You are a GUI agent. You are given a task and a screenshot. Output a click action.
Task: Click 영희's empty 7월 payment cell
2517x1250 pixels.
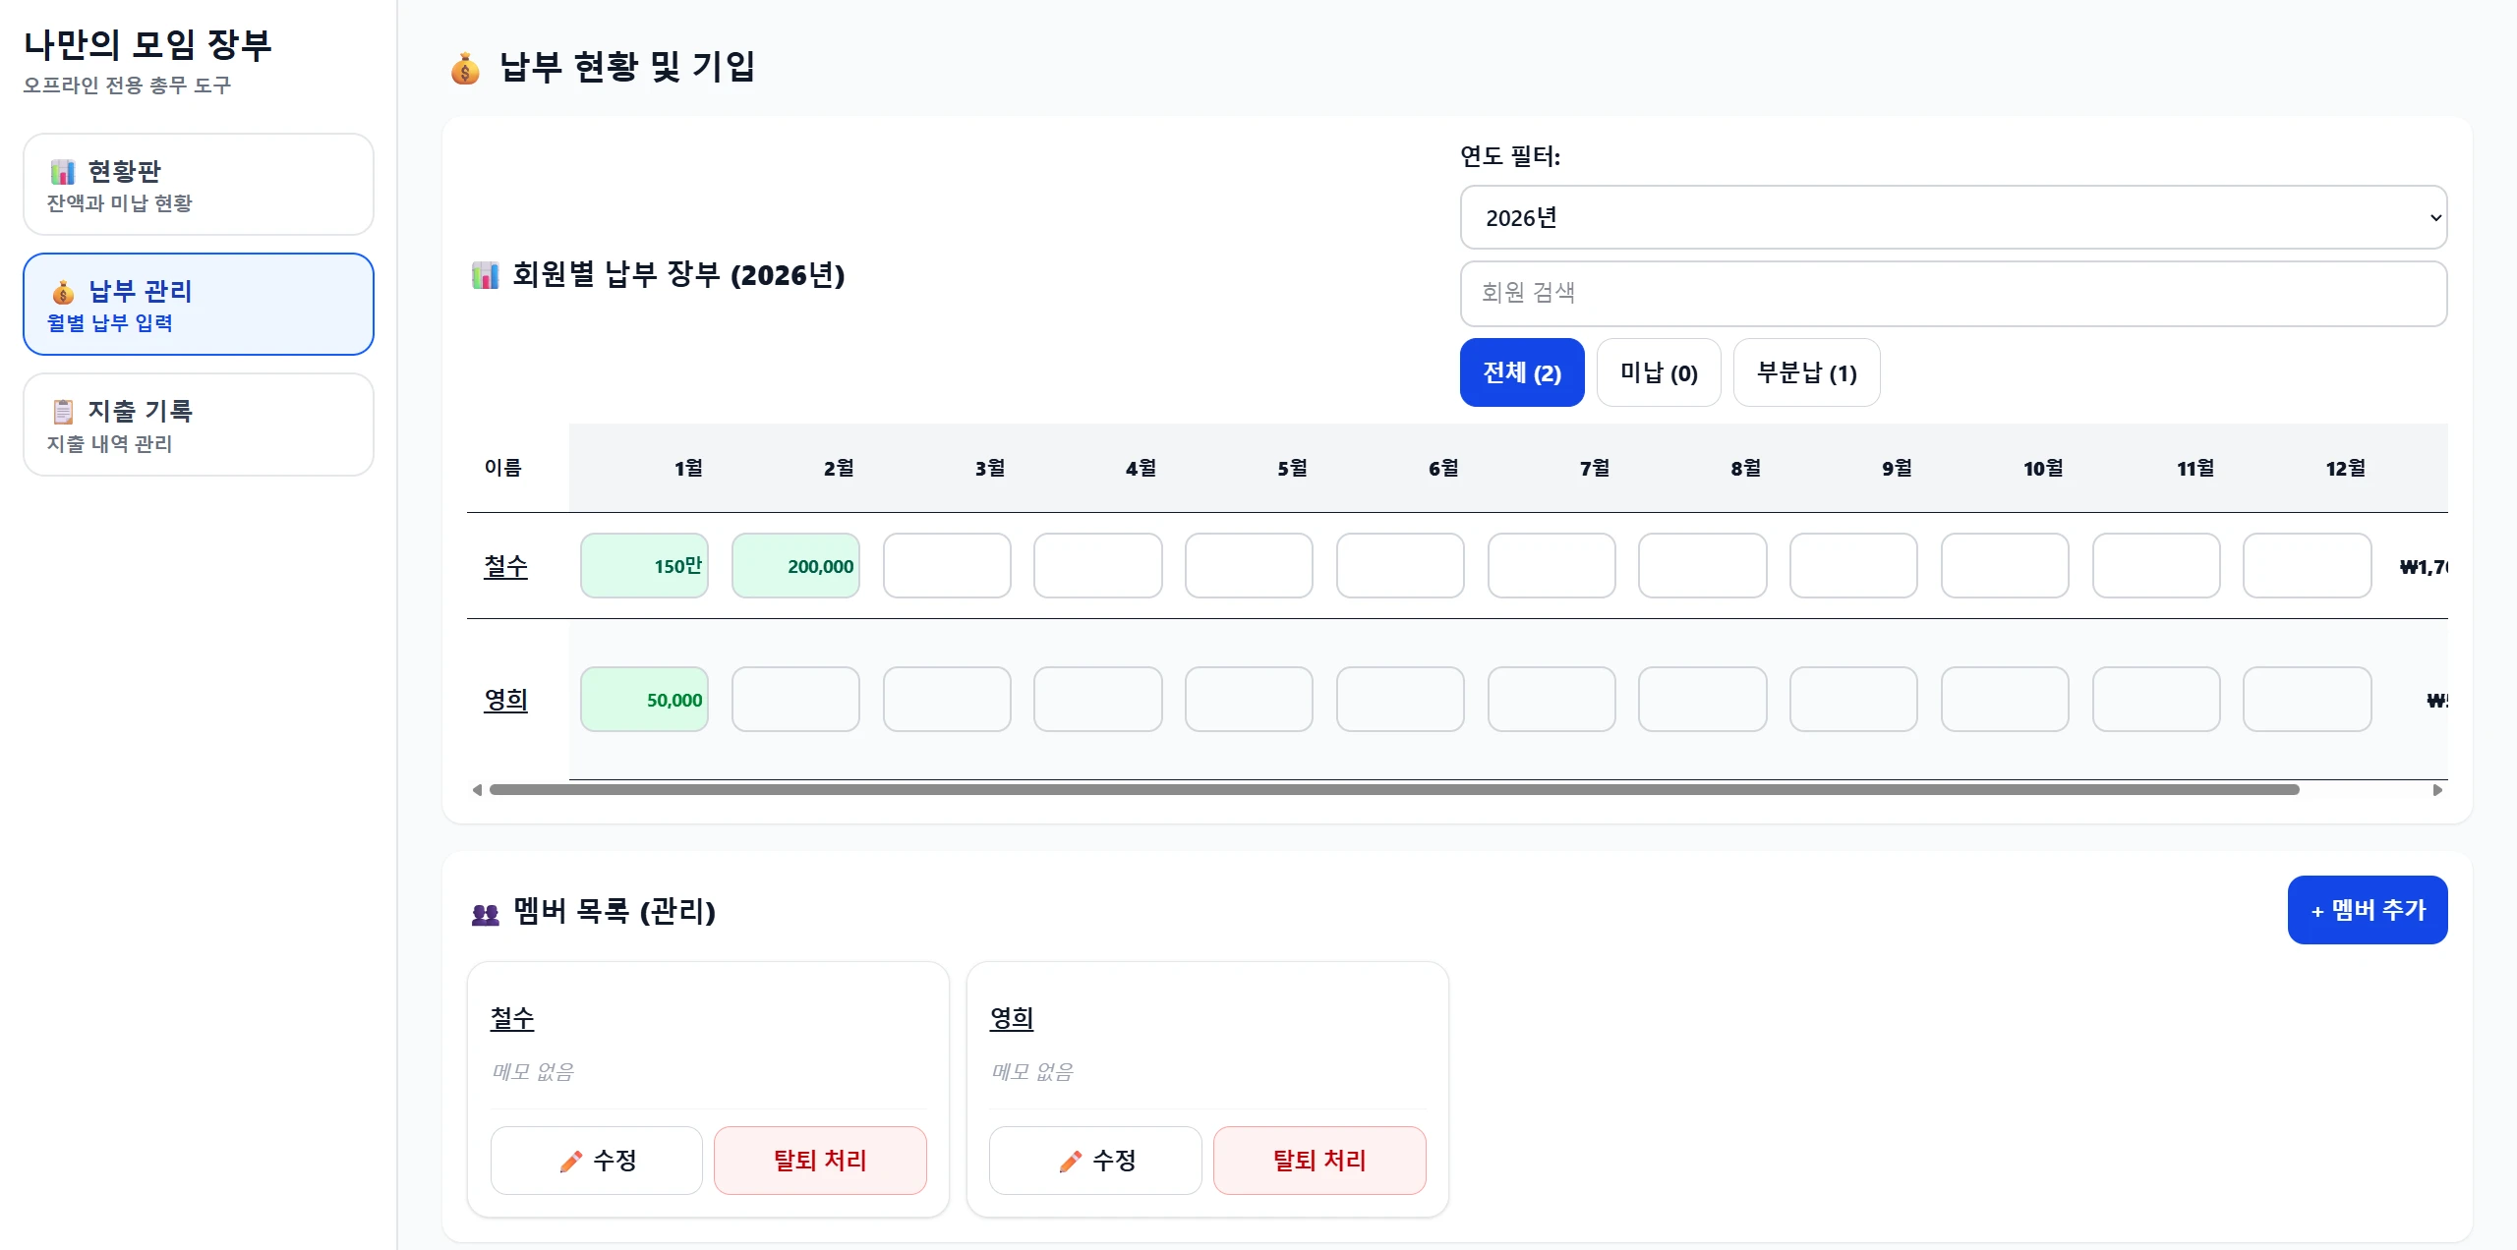(1551, 700)
